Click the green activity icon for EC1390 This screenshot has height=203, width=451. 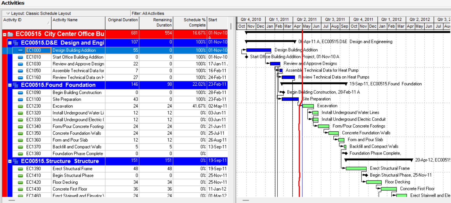pyautogui.click(x=21, y=169)
